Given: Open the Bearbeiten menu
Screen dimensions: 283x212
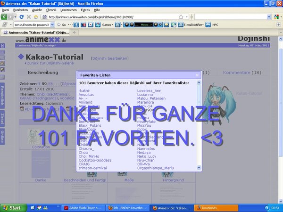Looking at the screenshot, I should point(21,10).
